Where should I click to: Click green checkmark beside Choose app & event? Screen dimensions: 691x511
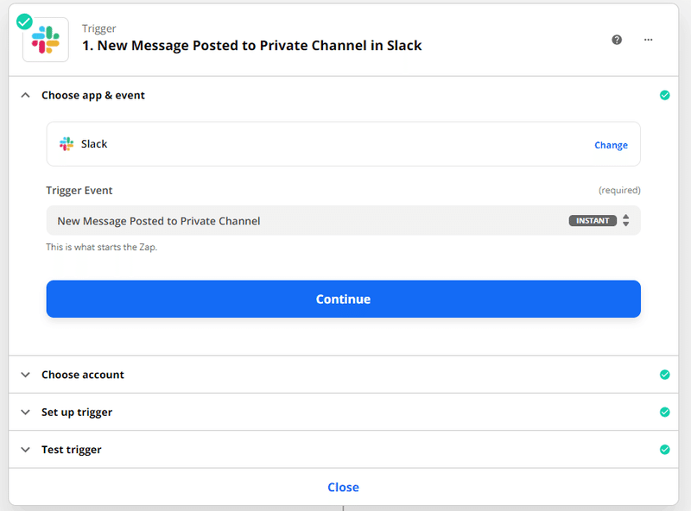pyautogui.click(x=664, y=95)
